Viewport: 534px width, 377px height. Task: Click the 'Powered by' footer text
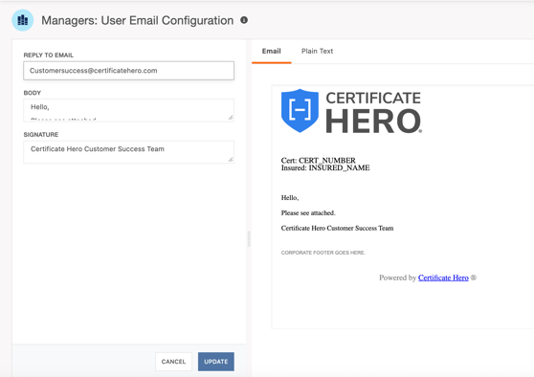(x=398, y=277)
